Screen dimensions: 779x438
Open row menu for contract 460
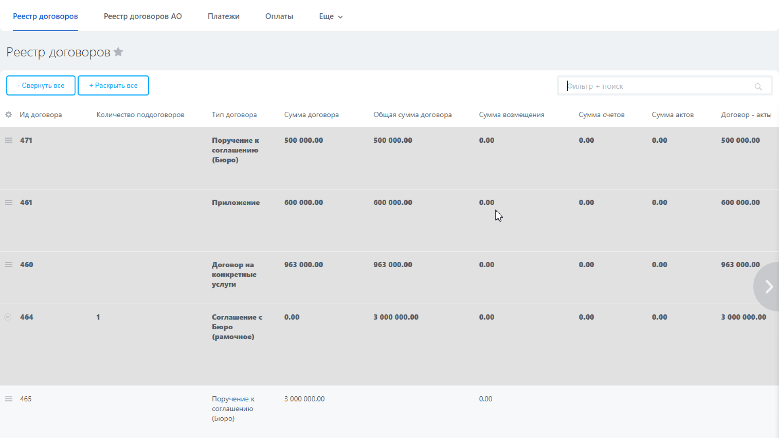point(9,264)
